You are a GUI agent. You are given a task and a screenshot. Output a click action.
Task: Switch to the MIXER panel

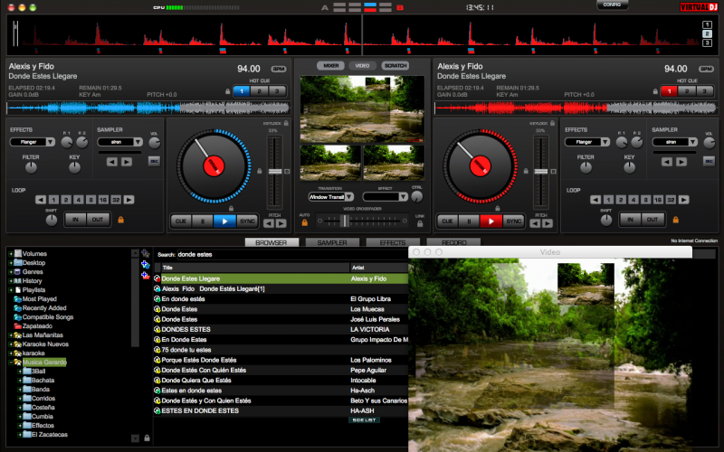(330, 65)
